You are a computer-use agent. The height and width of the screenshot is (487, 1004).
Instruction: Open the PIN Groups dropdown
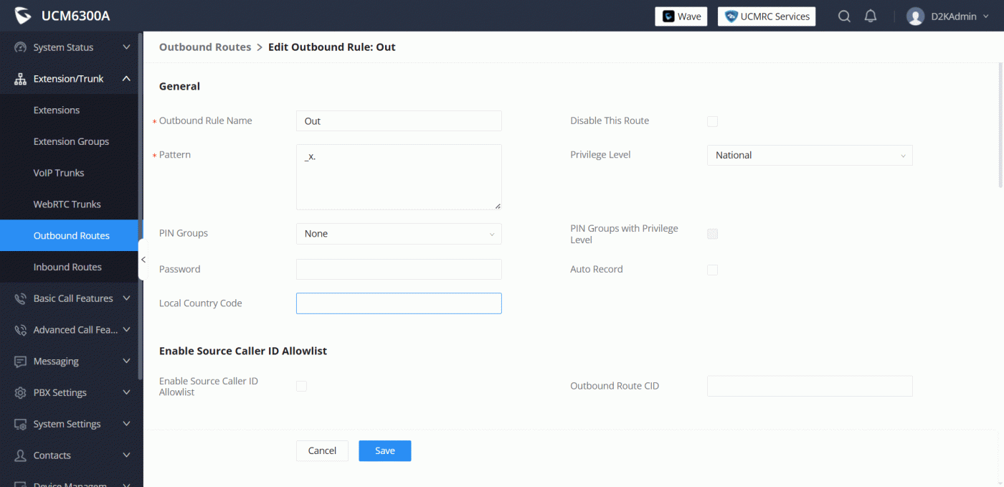coord(398,234)
